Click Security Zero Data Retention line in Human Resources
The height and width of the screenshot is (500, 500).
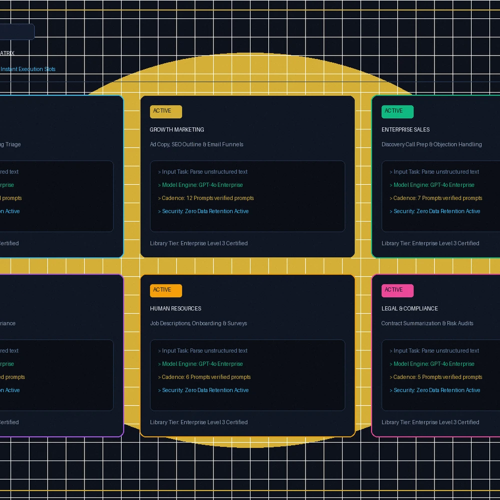(x=203, y=390)
